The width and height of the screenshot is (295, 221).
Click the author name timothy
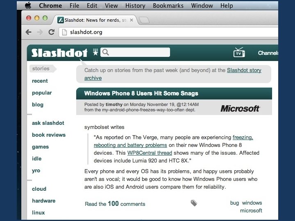click(x=114, y=104)
